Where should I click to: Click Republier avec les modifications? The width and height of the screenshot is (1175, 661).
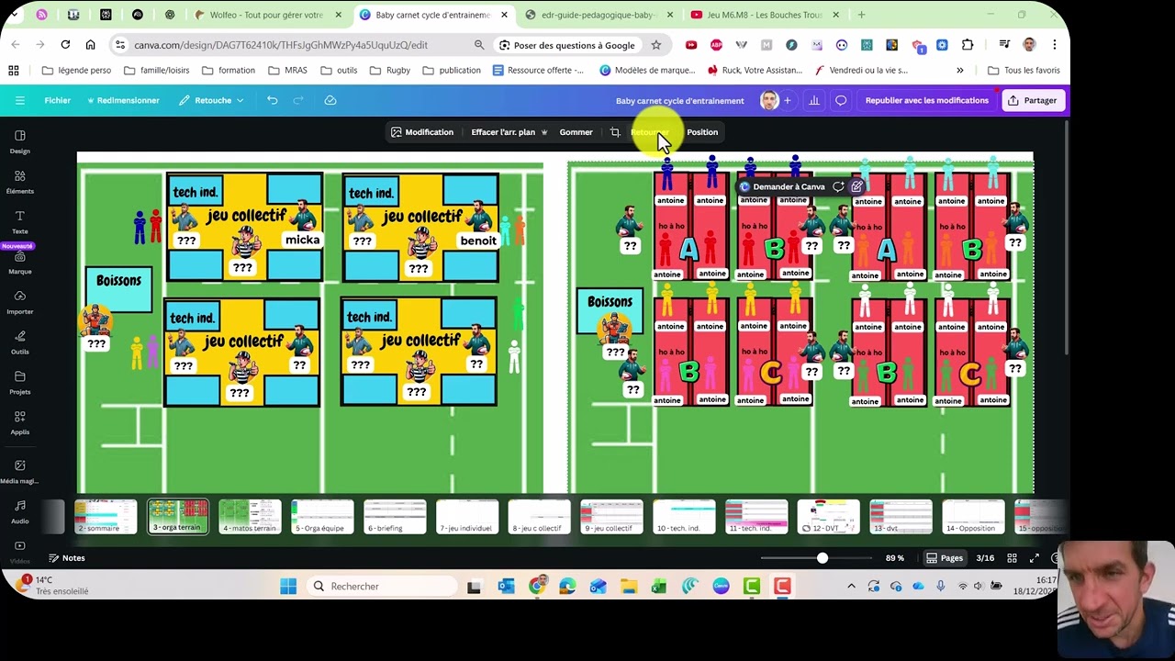(926, 100)
